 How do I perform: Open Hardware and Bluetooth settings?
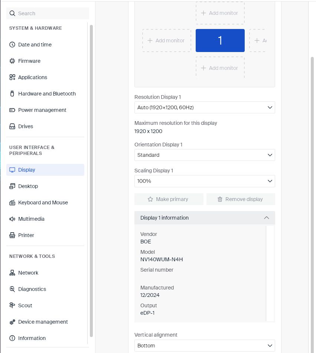(45, 94)
